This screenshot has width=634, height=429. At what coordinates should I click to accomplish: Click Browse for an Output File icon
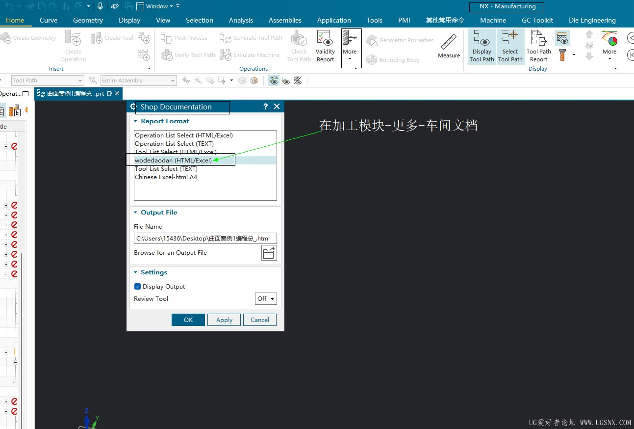click(269, 253)
